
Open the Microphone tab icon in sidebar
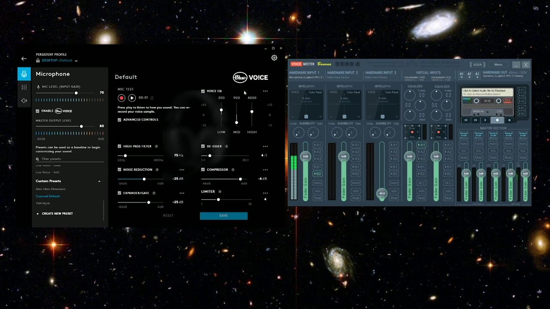[x=24, y=74]
